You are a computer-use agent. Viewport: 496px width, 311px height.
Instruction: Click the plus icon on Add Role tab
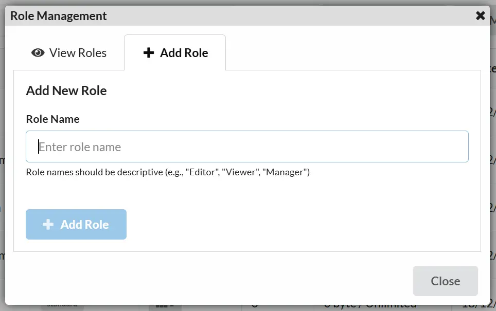(149, 53)
